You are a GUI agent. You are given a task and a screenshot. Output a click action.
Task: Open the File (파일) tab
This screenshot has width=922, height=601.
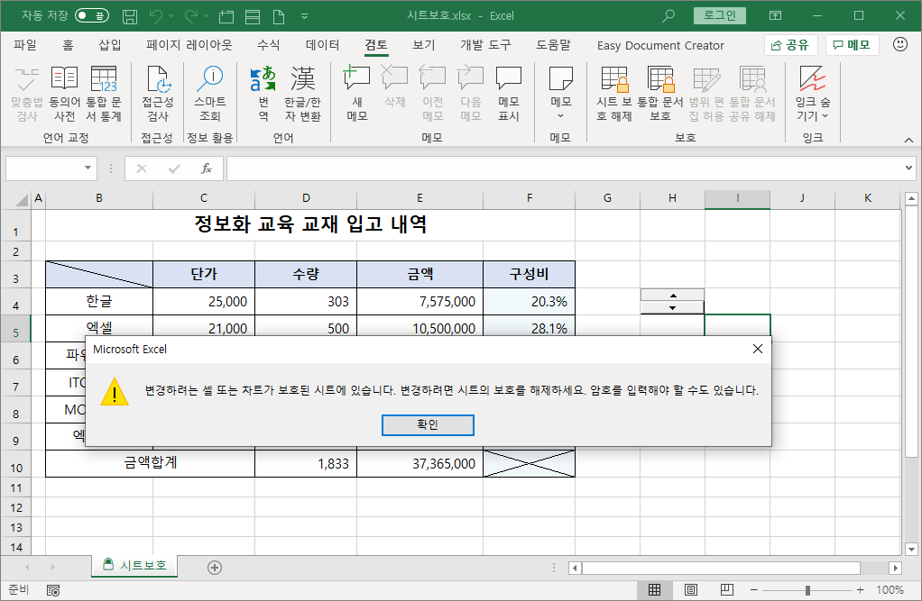click(24, 45)
